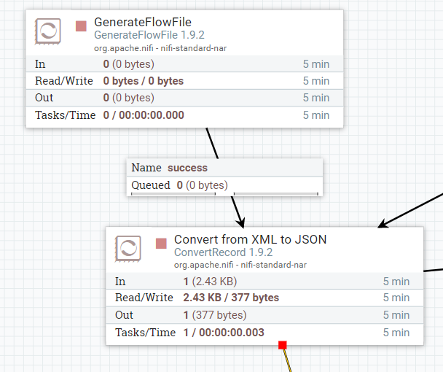This screenshot has height=372, width=443.
Task: Click ConvertRecord Out value '1 (377 bytes)'
Action: tap(215, 315)
